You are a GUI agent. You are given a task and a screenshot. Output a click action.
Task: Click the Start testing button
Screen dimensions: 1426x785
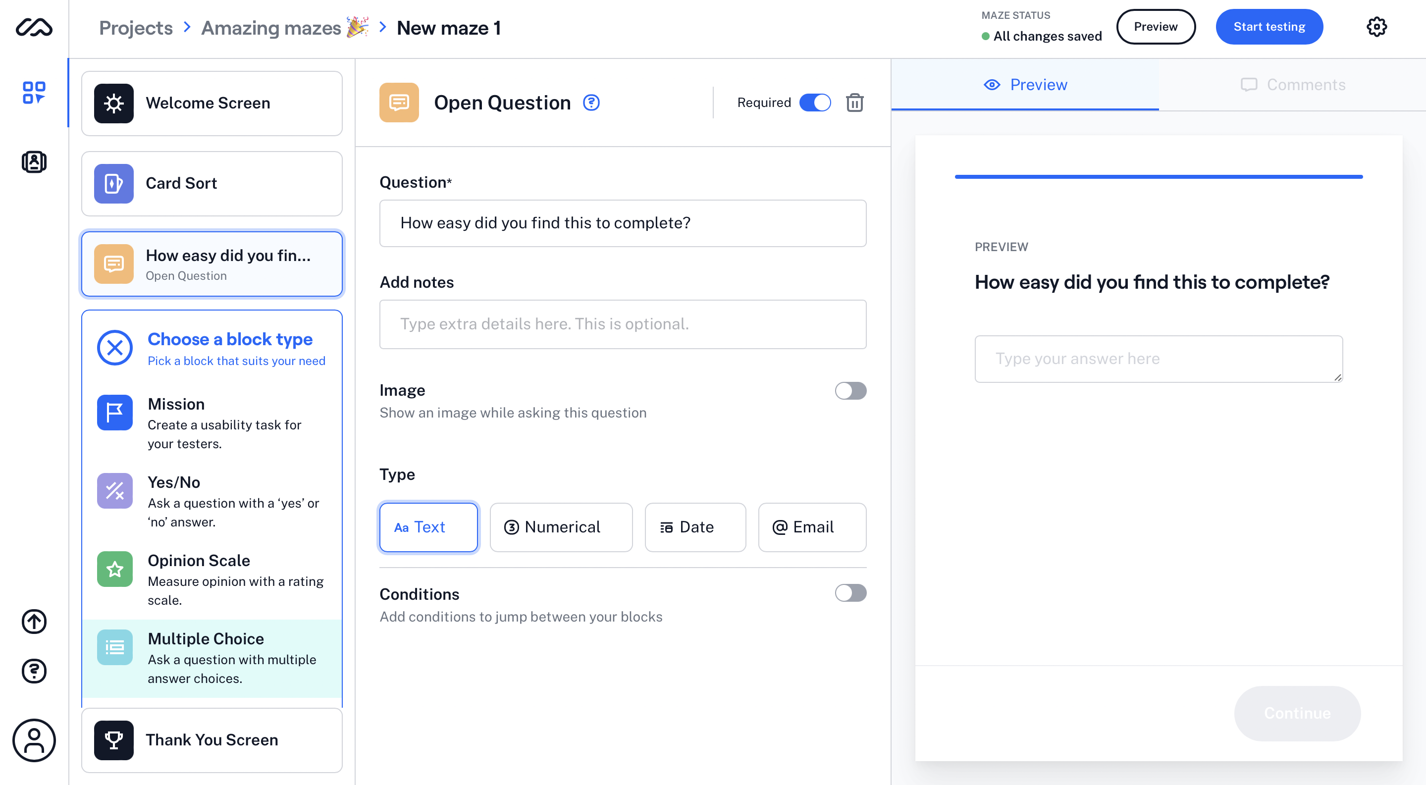pyautogui.click(x=1269, y=26)
